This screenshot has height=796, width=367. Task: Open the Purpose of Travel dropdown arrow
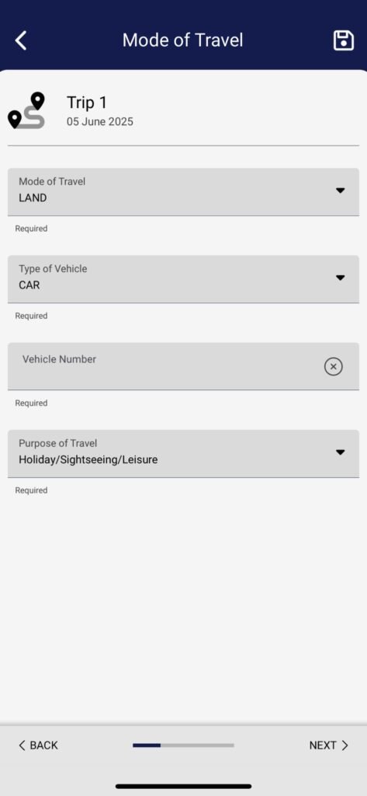(340, 452)
